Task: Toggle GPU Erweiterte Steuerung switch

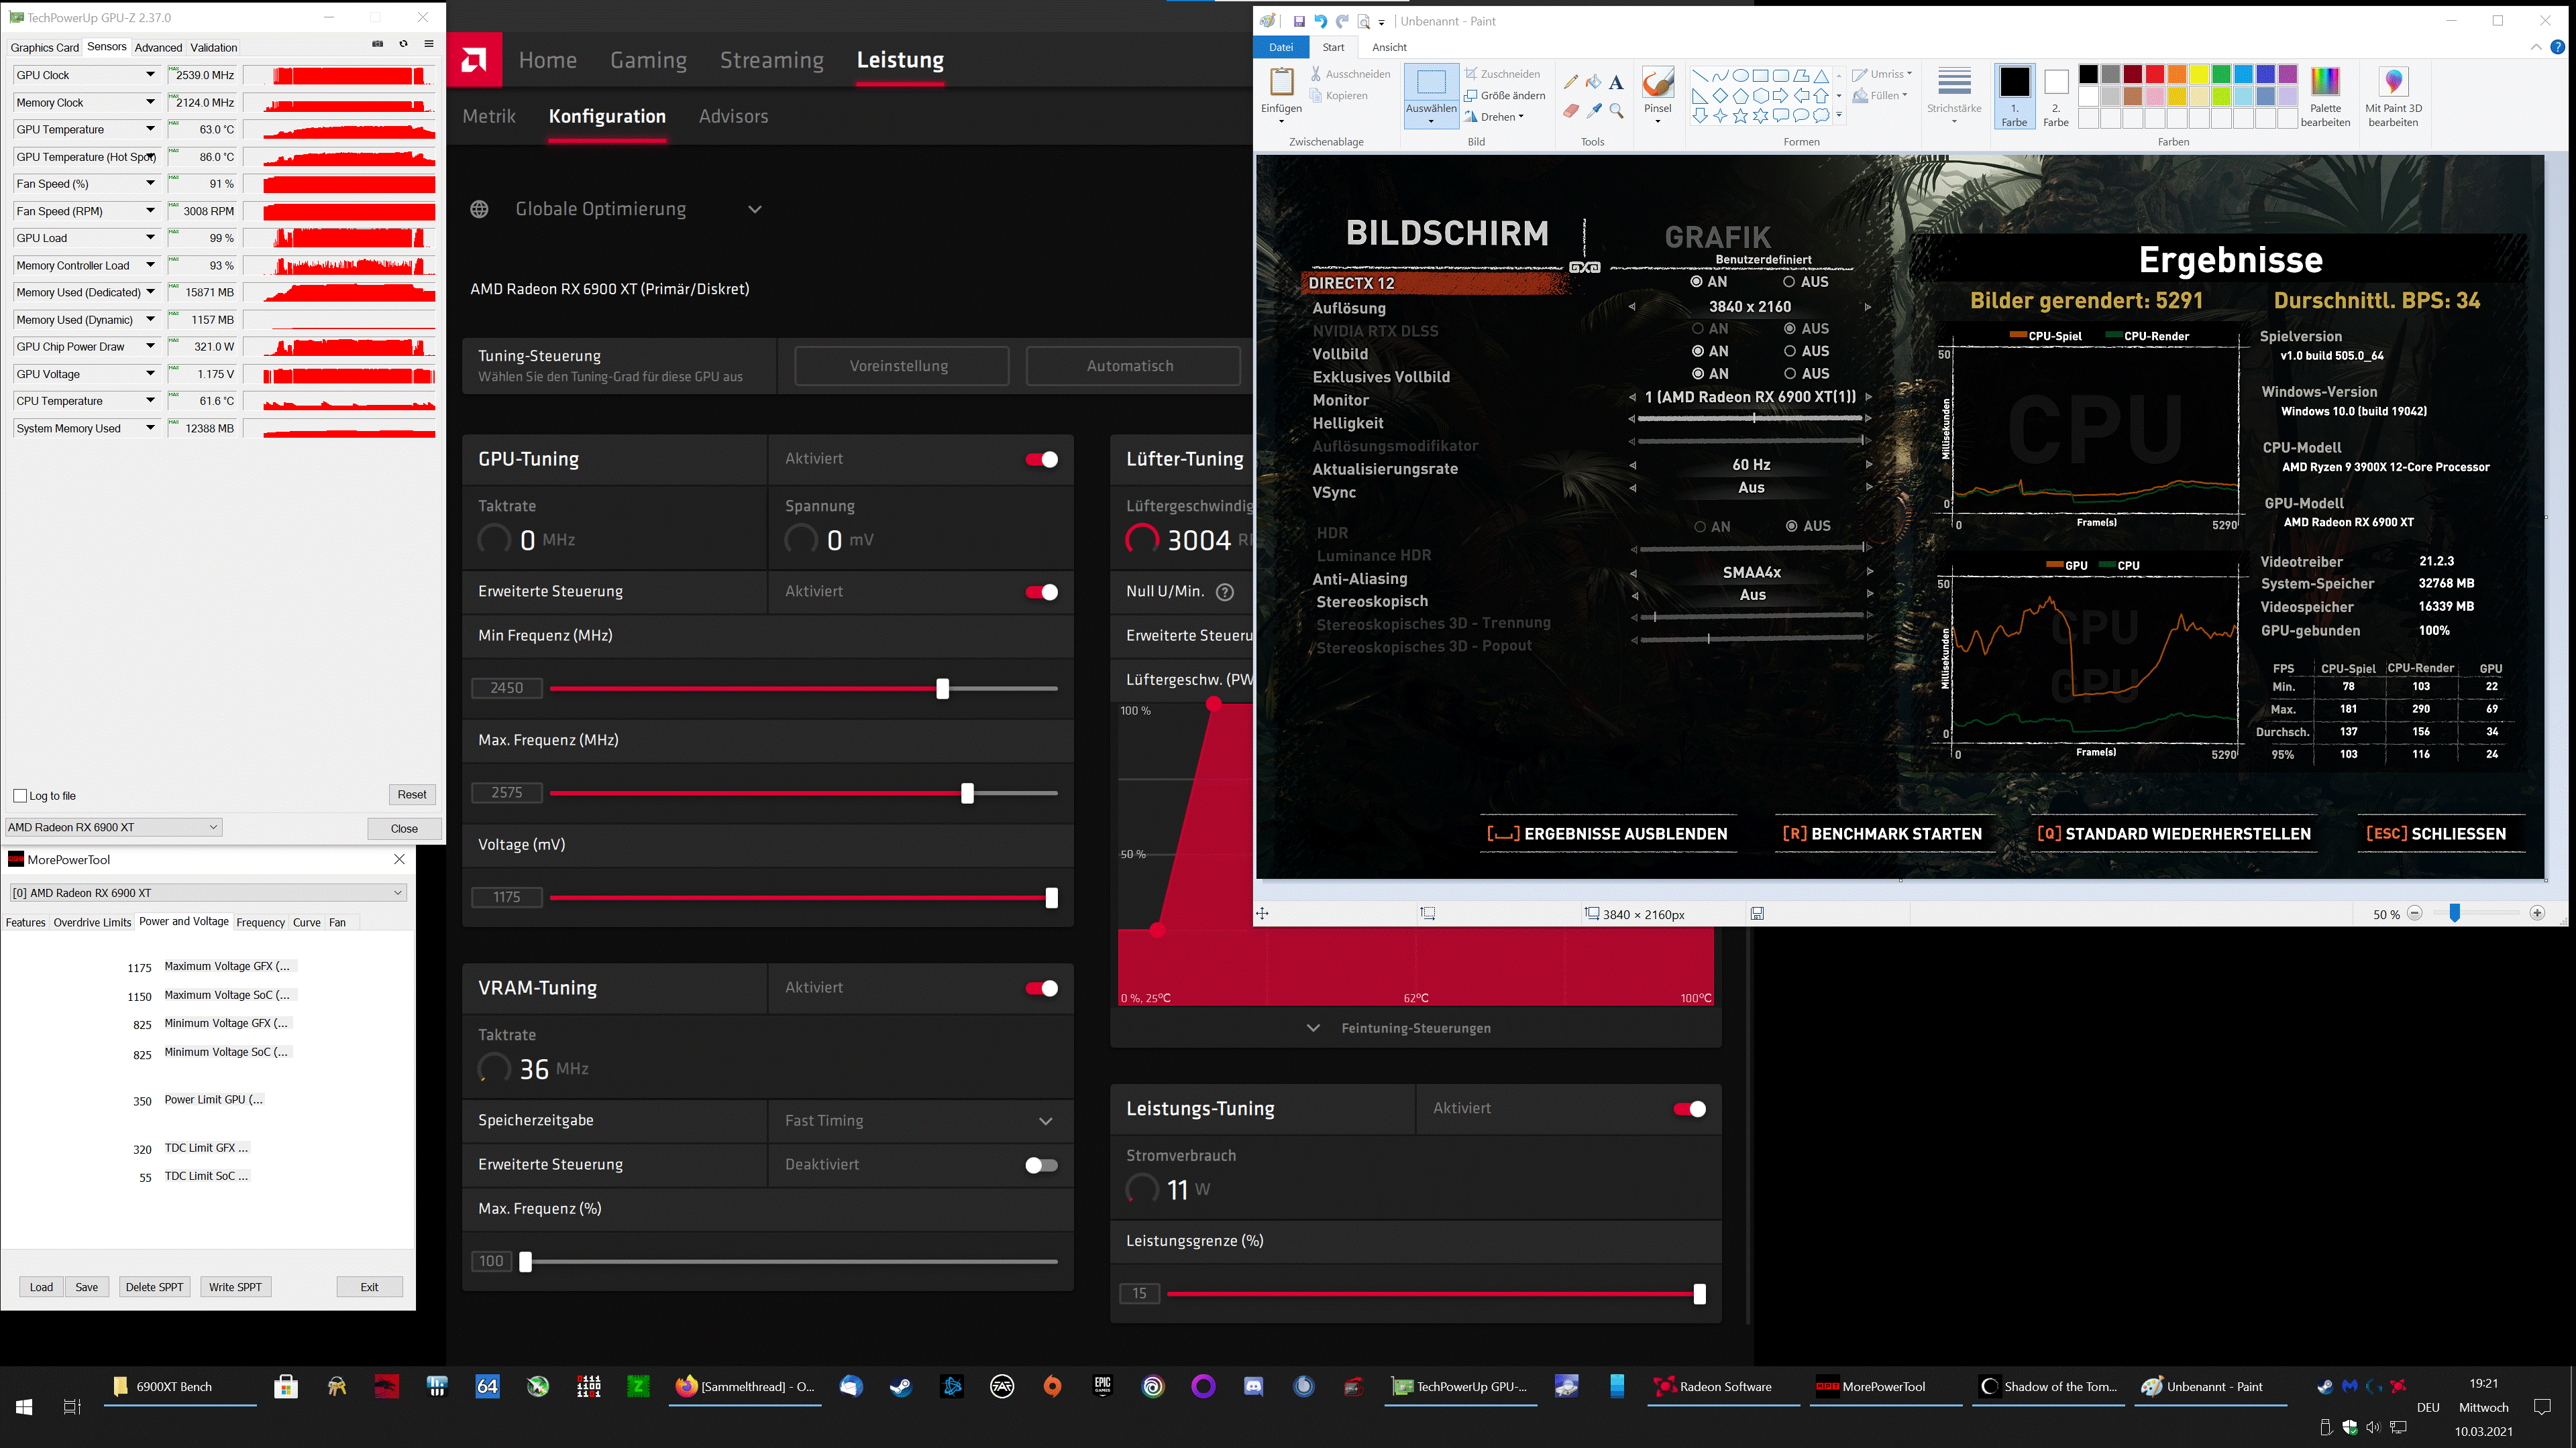Action: click(1041, 593)
